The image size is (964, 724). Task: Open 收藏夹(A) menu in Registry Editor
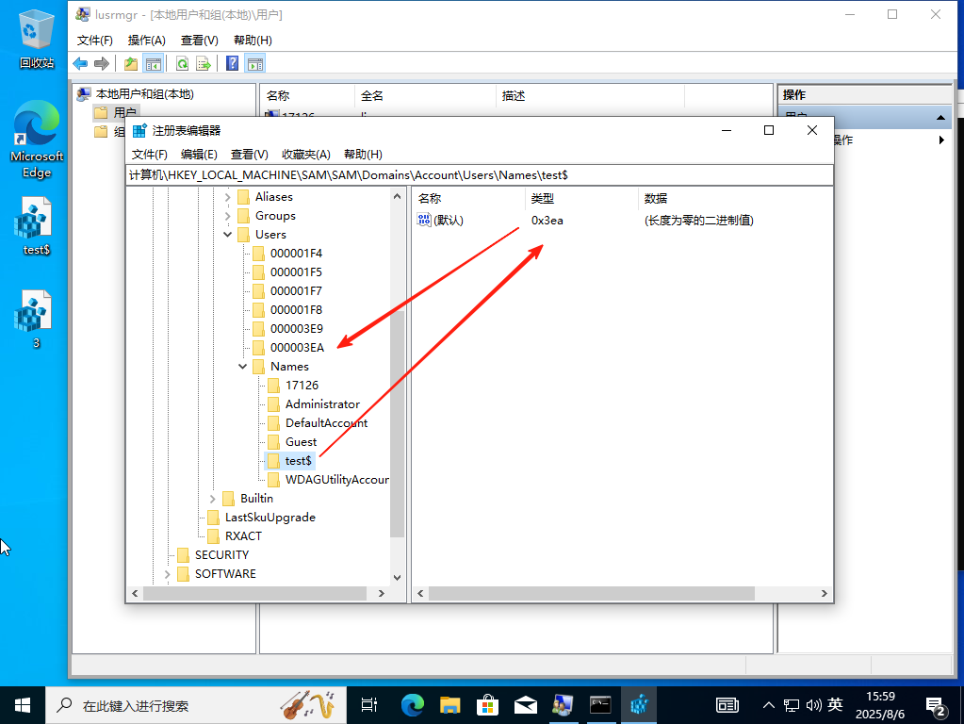(x=305, y=155)
